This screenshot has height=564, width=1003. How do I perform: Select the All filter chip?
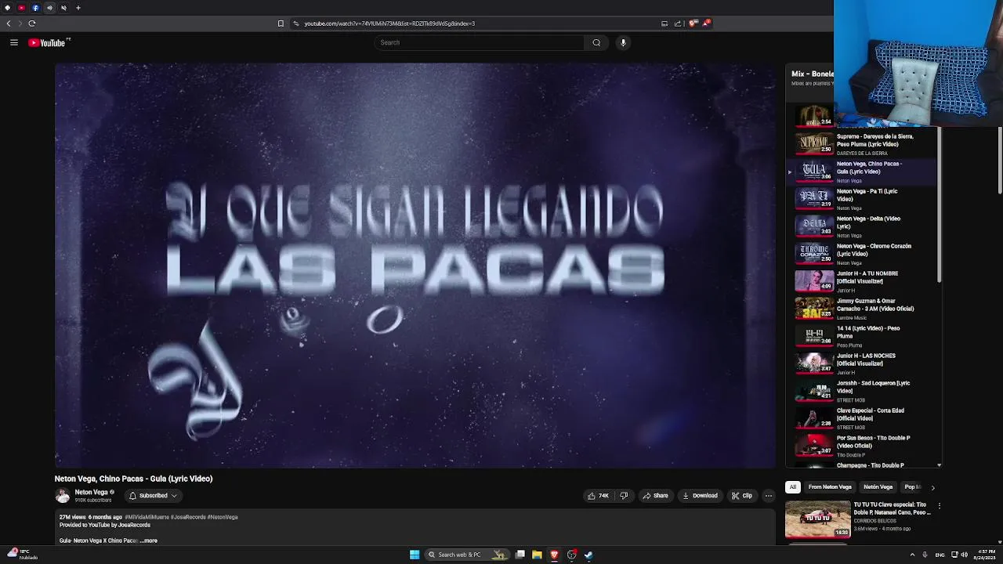(x=792, y=487)
